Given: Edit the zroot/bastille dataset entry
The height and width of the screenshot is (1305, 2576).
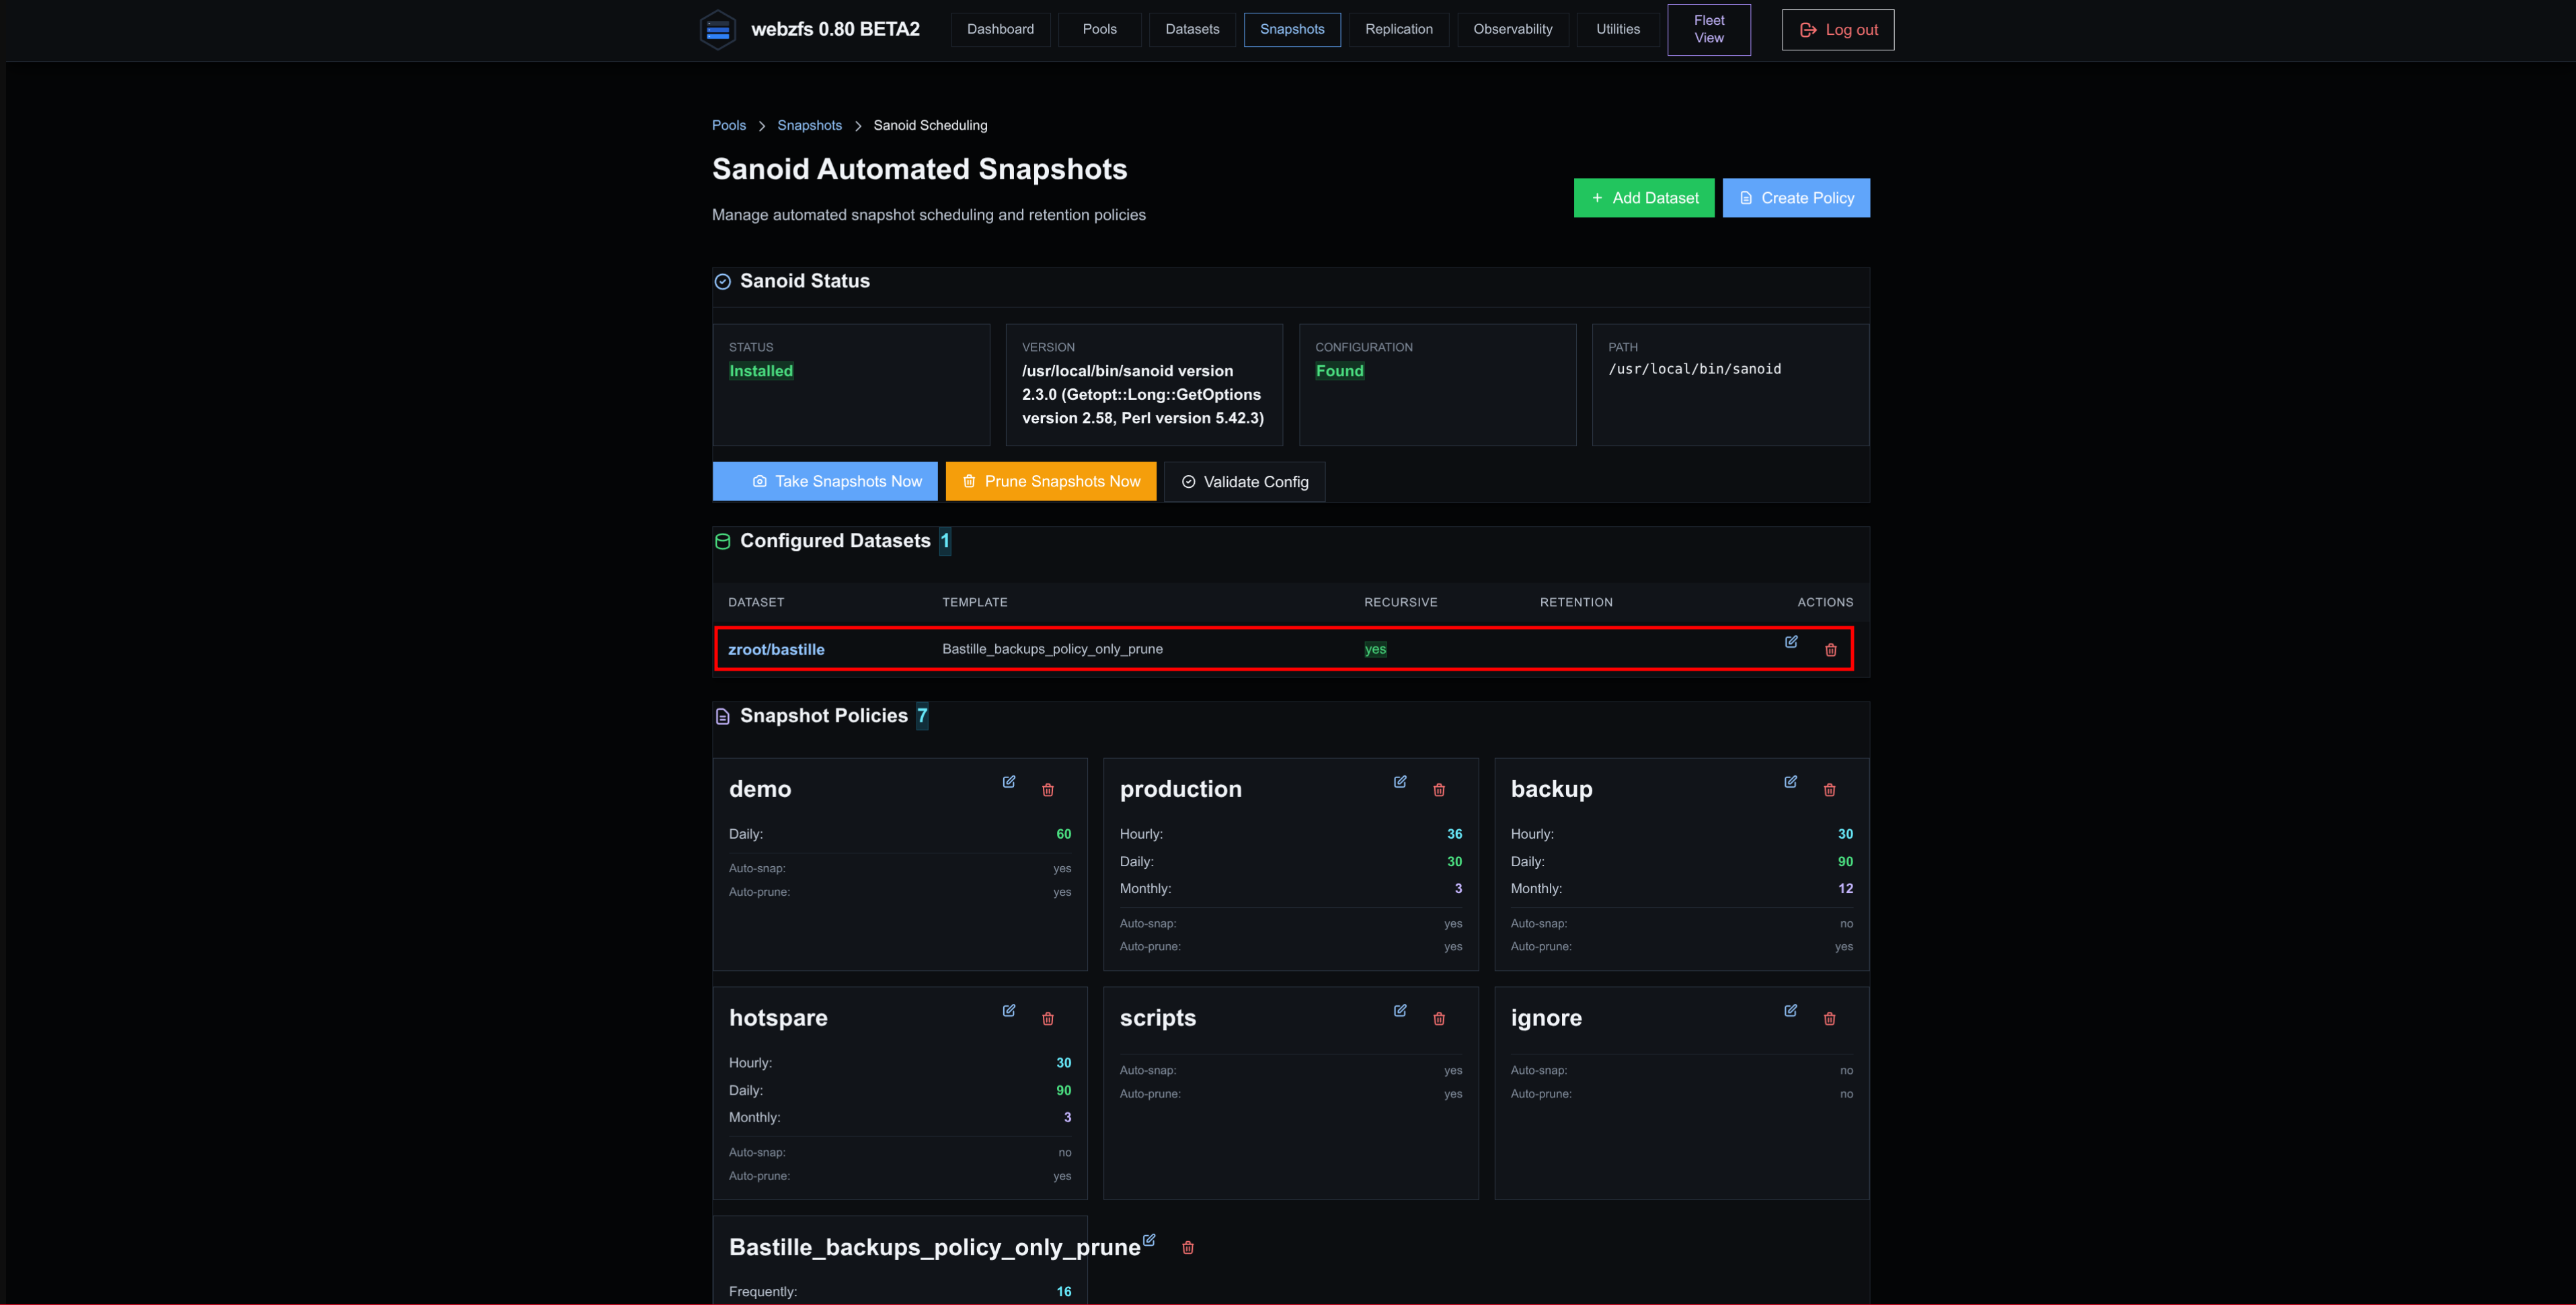Looking at the screenshot, I should coord(1791,642).
